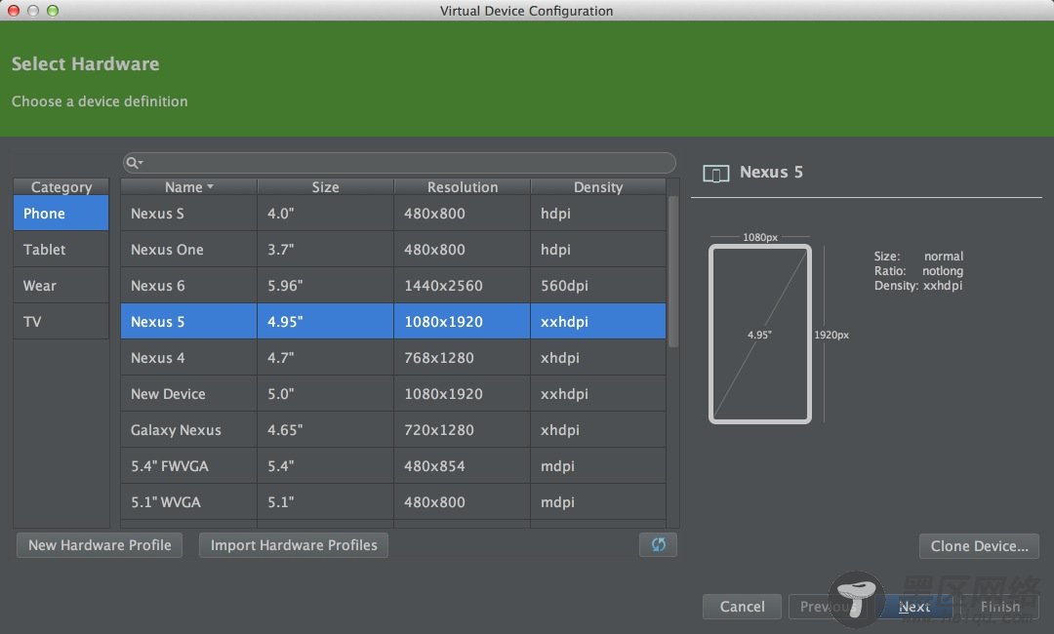Click the Size column header
The height and width of the screenshot is (634, 1054).
pyautogui.click(x=325, y=186)
